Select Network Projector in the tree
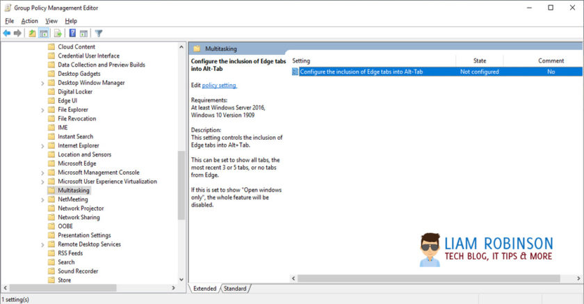Screen dimensions: 584x304 pyautogui.click(x=81, y=208)
